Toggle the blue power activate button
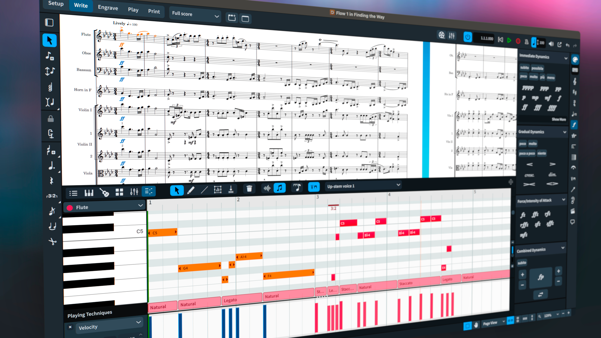The width and height of the screenshot is (601, 338). pyautogui.click(x=468, y=37)
